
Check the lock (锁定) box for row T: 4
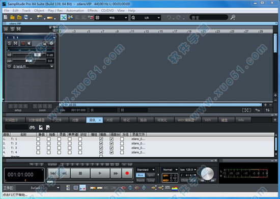pos(80,152)
